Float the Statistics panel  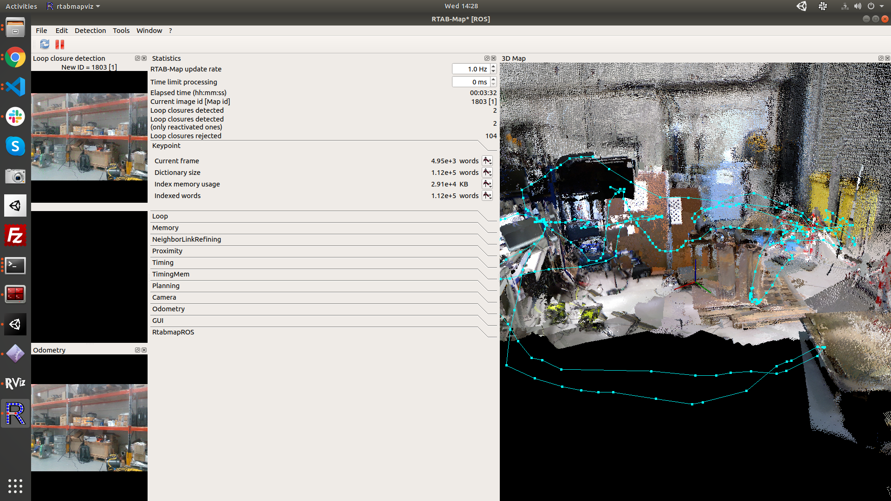tap(487, 58)
